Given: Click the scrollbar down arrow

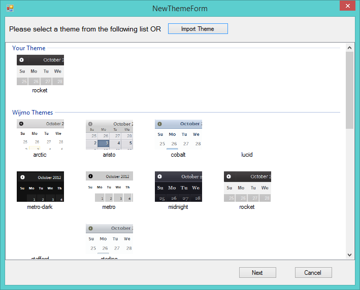Looking at the screenshot, I should tap(349, 255).
